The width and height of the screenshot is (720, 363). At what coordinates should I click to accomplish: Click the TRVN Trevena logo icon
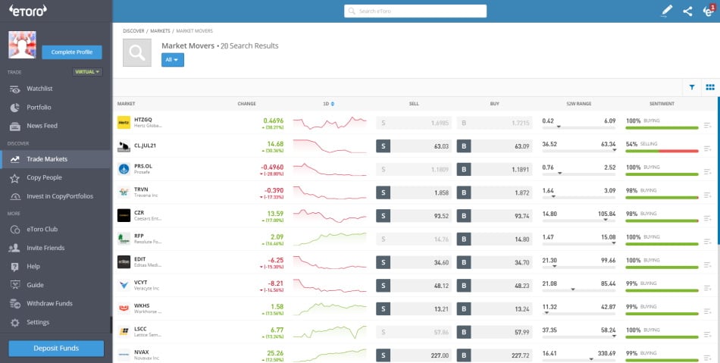coord(124,192)
